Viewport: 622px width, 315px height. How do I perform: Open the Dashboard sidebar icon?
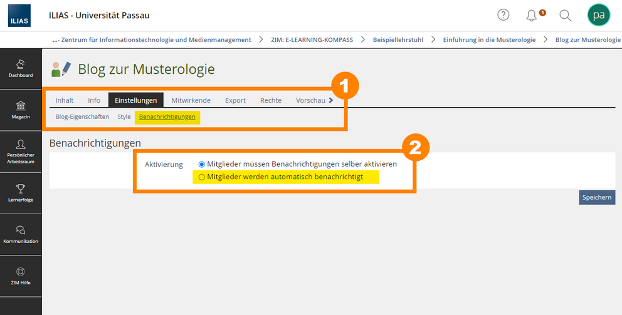(x=21, y=68)
